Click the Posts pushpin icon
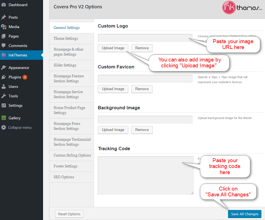The image size is (265, 220). click(x=4, y=17)
